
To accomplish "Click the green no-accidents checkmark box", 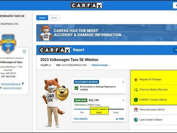I will (76, 88).
